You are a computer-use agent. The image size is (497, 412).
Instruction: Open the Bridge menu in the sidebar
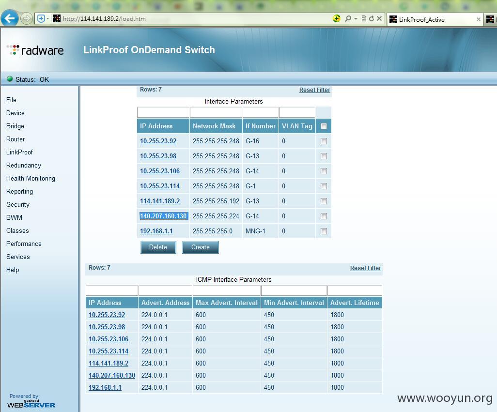pos(15,126)
